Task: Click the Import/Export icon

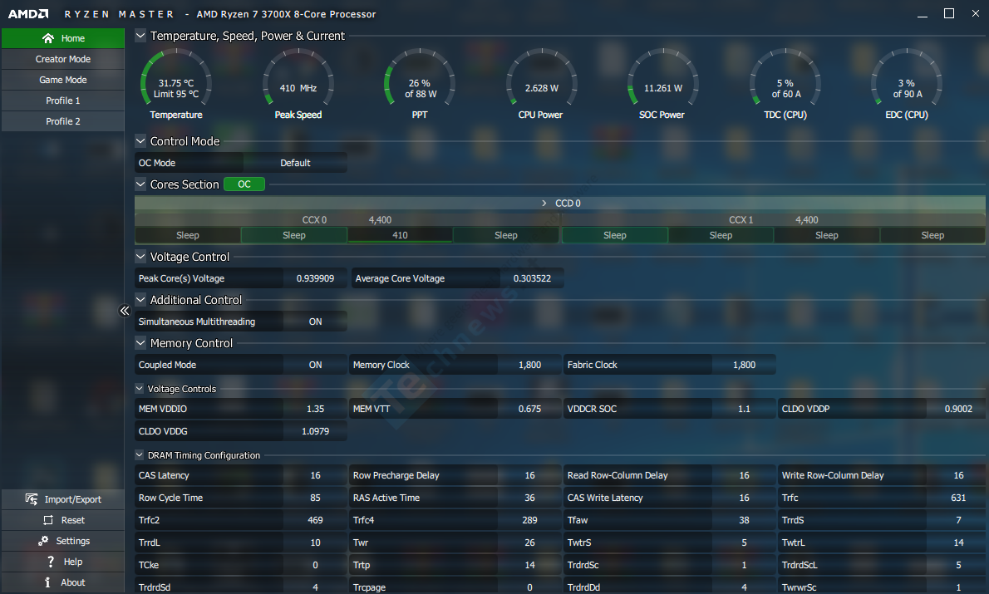Action: [x=31, y=499]
